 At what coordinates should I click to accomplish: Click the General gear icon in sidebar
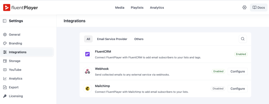click(5, 34)
